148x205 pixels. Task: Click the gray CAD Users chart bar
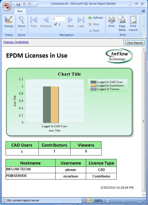coord(47,105)
